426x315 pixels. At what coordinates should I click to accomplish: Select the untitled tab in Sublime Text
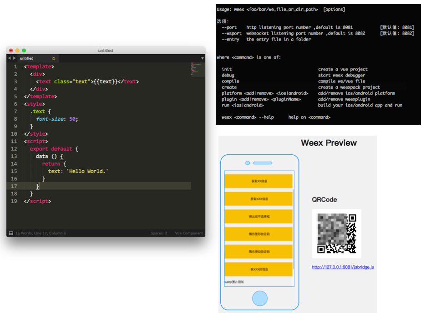37,58
